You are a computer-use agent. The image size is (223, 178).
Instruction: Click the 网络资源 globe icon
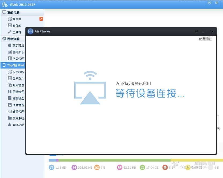[x=4, y=39]
